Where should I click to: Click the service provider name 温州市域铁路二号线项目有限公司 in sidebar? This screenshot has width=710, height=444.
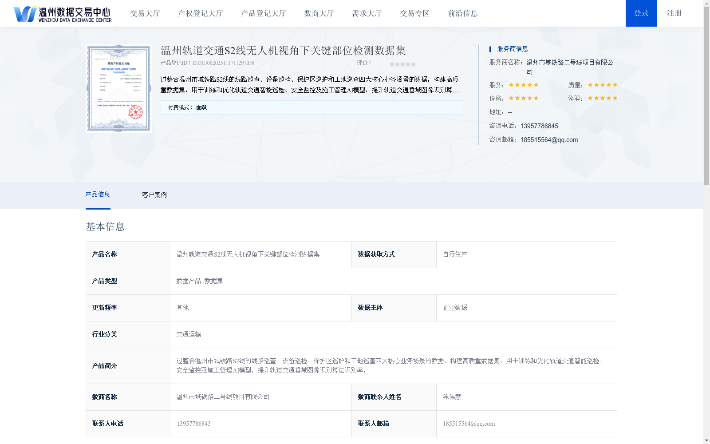(x=570, y=67)
